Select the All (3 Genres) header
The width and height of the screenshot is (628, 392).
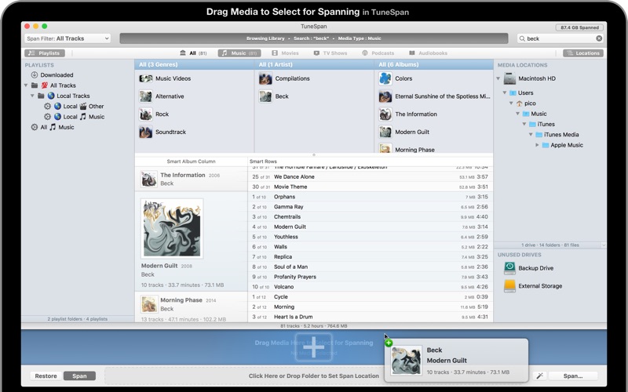click(194, 64)
